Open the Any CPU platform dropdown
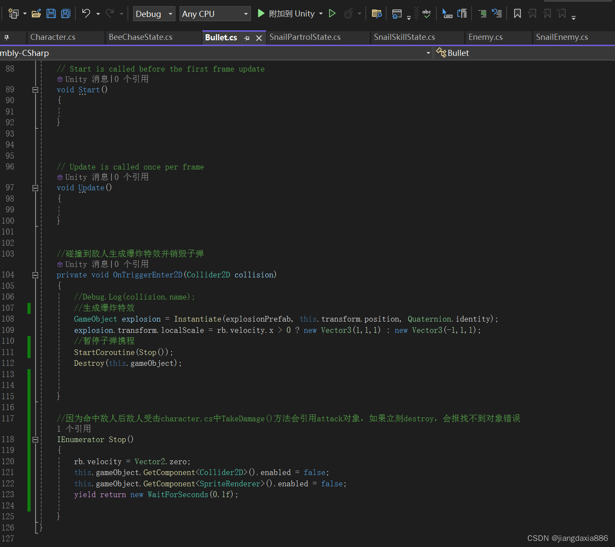Image resolution: width=615 pixels, height=547 pixels. [x=215, y=14]
